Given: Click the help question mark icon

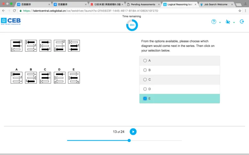Looking at the screenshot, I should click(214, 22).
